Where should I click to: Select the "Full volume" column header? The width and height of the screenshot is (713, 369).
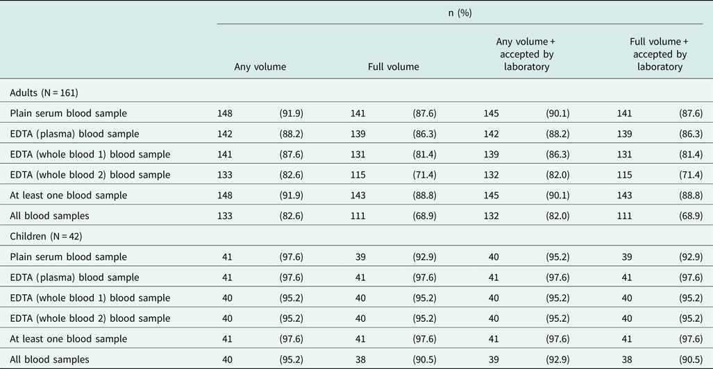click(x=393, y=67)
